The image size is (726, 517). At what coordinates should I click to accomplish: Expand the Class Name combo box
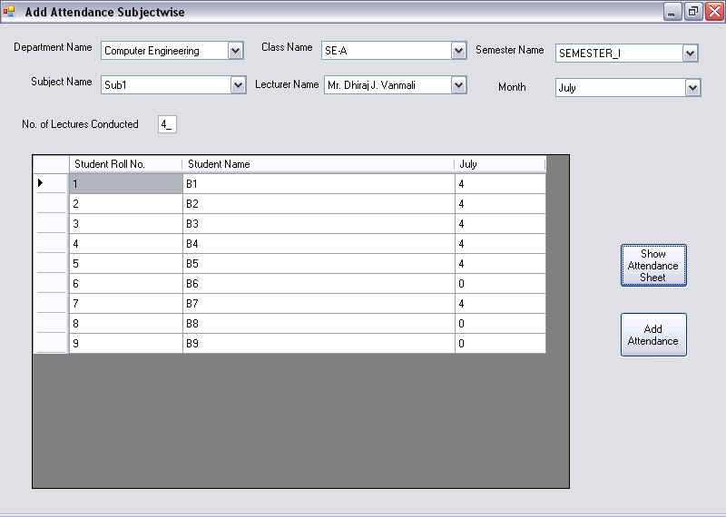[458, 51]
